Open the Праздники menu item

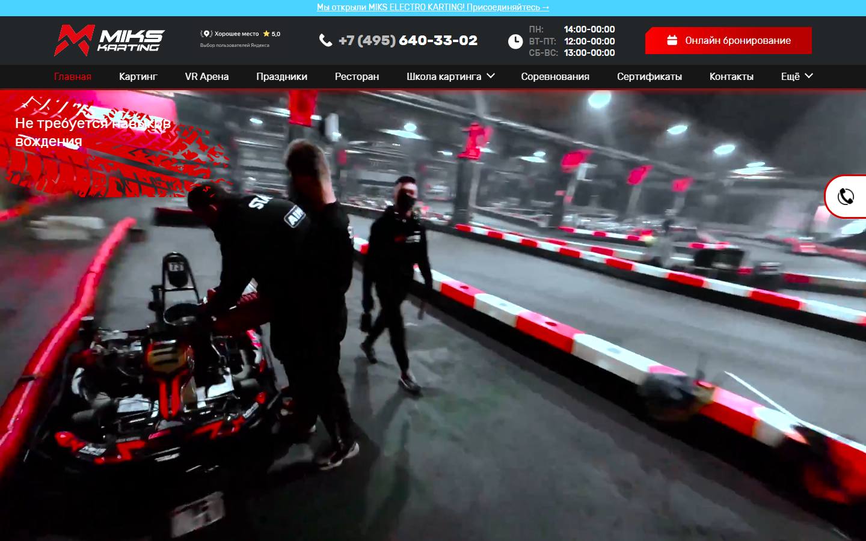pyautogui.click(x=281, y=76)
